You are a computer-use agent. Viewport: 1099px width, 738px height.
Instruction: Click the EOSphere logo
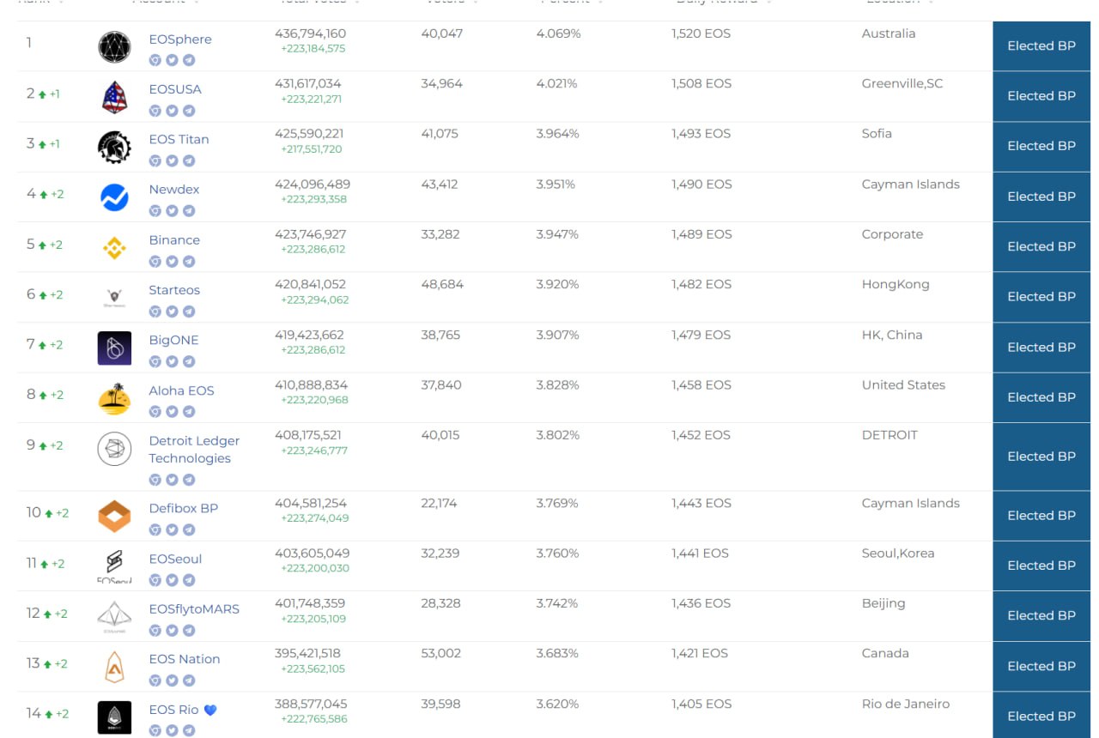point(114,47)
